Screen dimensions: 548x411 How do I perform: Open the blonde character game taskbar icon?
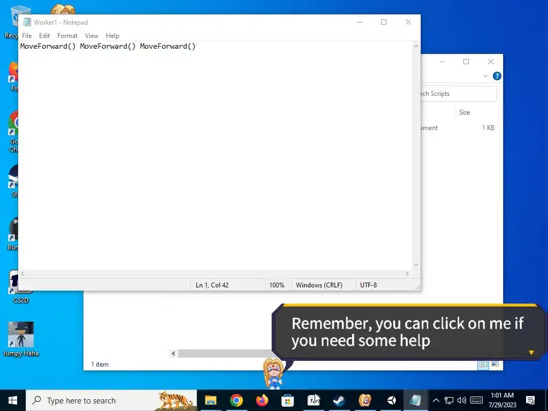365,400
